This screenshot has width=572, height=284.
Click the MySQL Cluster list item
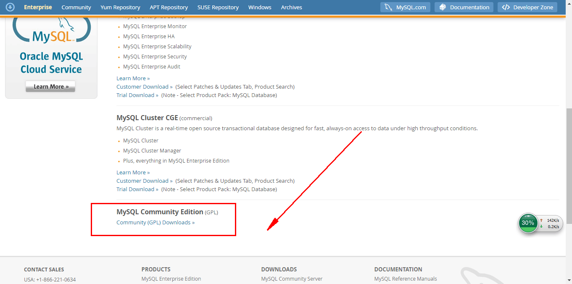[x=141, y=140]
